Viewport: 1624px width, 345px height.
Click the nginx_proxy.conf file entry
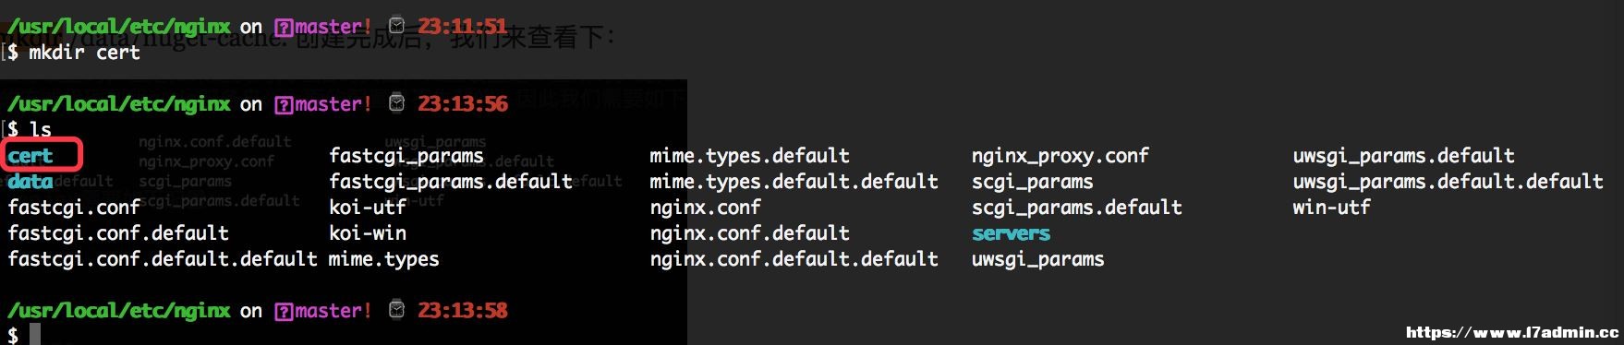tap(1060, 156)
